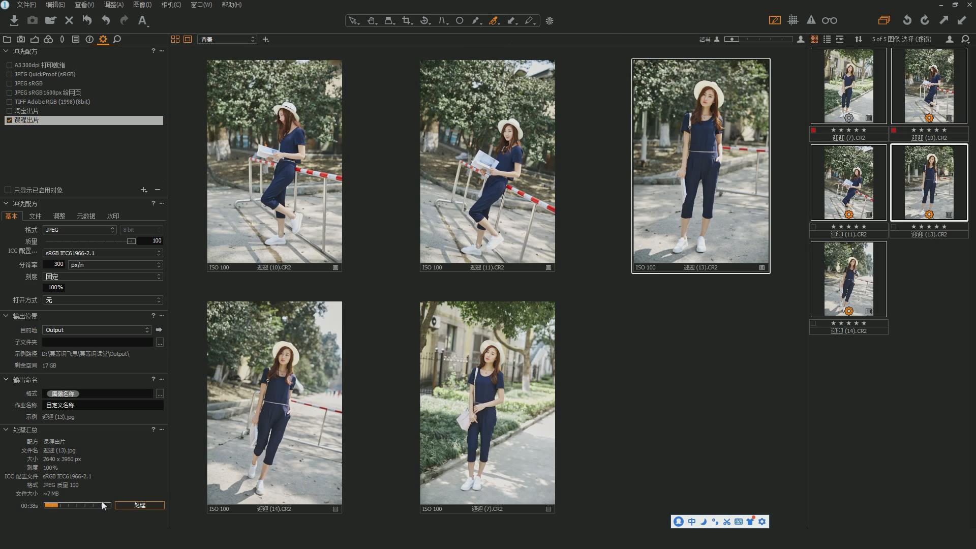The height and width of the screenshot is (549, 976).
Task: Select the keystone correction tool
Action: (442, 21)
